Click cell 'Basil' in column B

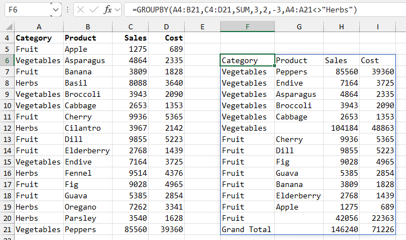tap(88, 83)
